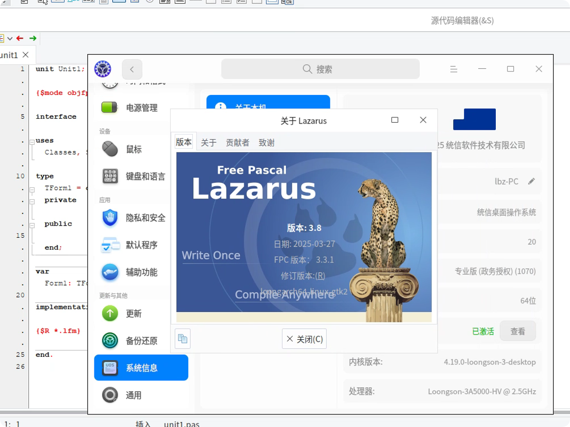Viewport: 570px width, 427px height.
Task: Click the '{$R *.lfm}' directive line
Action: [x=58, y=331]
